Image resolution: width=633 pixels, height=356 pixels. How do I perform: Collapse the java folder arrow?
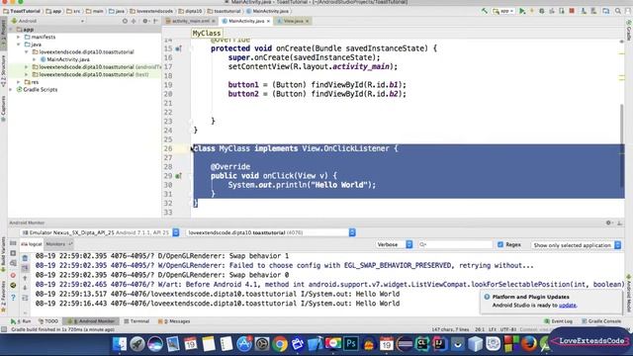[18, 44]
